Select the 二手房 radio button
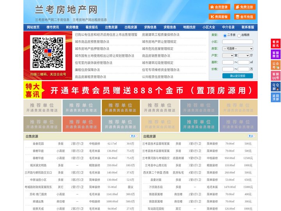 (225, 36)
